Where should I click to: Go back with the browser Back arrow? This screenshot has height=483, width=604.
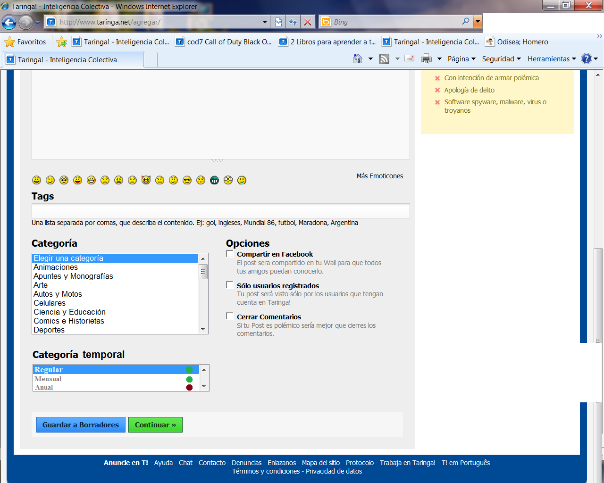click(x=9, y=22)
